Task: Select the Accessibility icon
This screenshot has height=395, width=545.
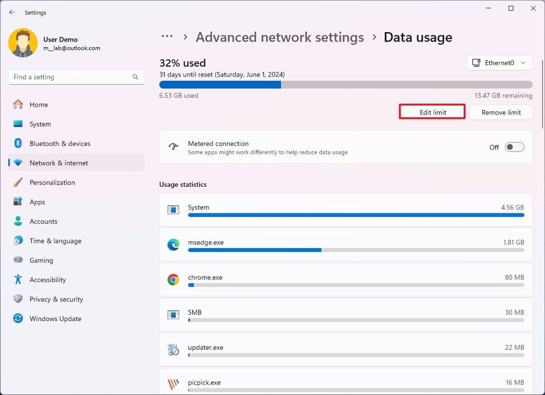Action: 17,279
